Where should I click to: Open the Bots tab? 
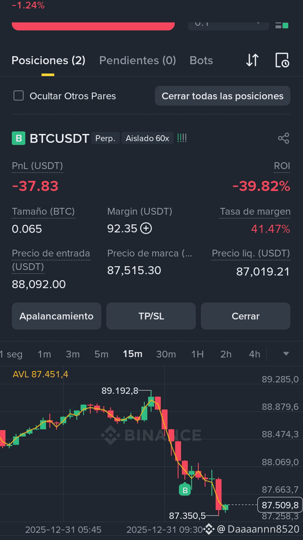click(201, 60)
